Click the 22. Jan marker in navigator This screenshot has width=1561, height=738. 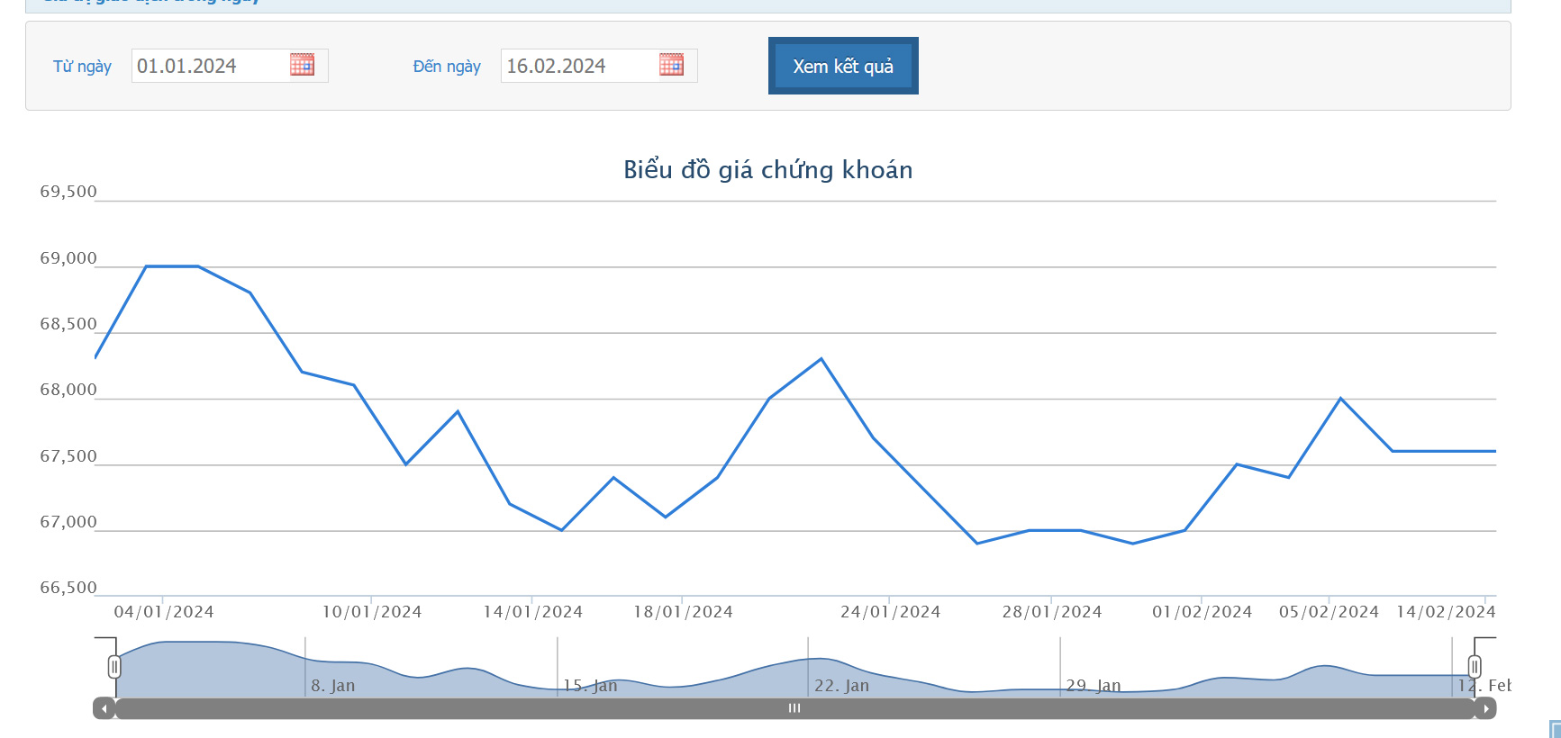point(841,686)
